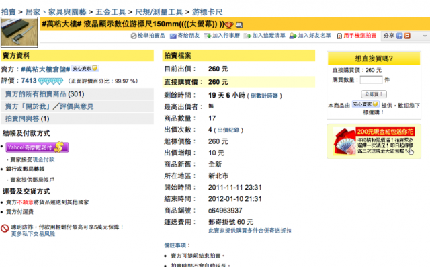Image resolution: width=430 pixels, height=267 pixels.
Task: Open the 出價紀錄 bid history link
Action: (228, 130)
